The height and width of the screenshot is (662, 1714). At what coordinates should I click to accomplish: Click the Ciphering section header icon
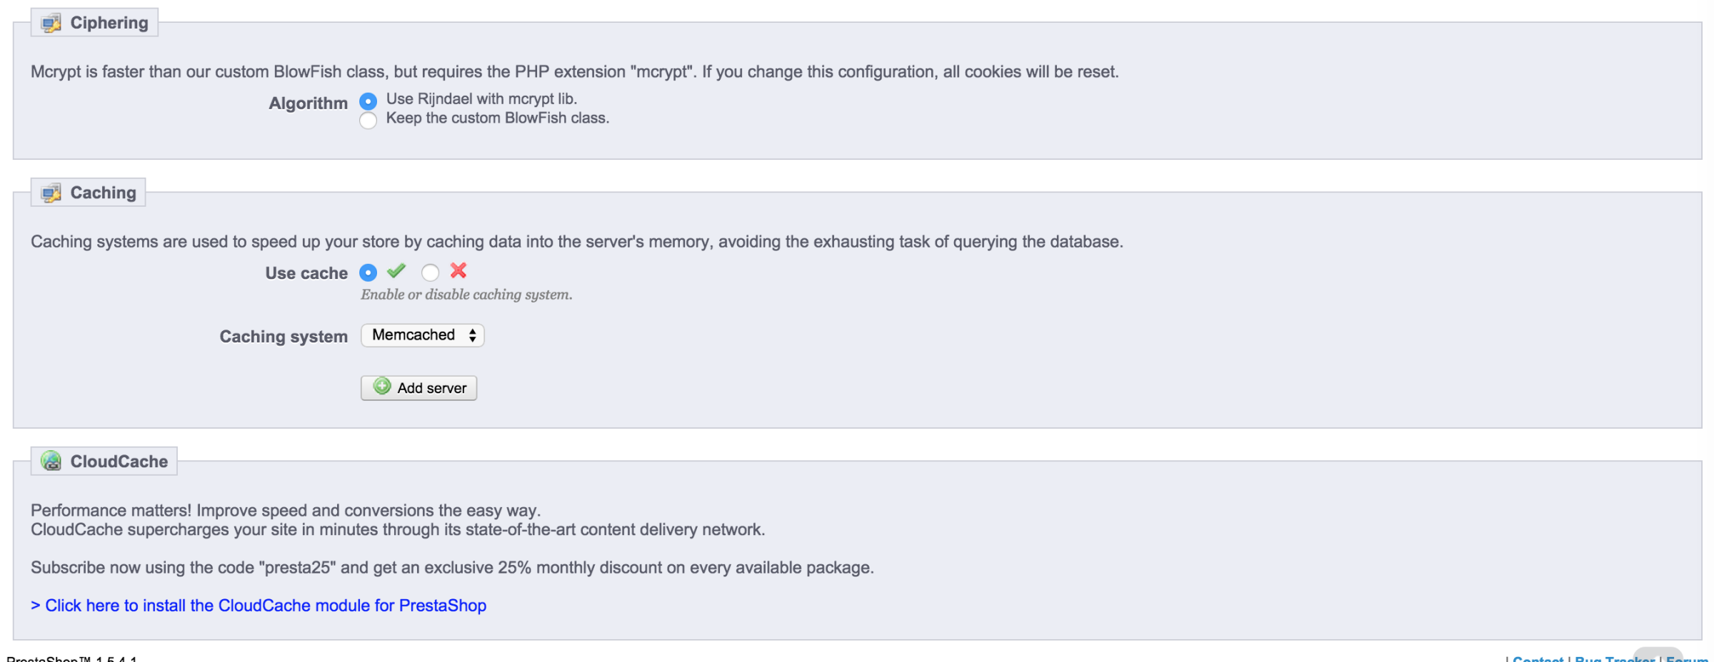point(51,24)
